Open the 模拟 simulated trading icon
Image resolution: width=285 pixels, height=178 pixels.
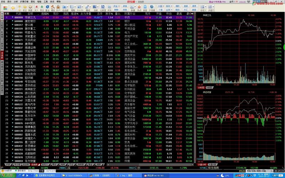click(x=53, y=7)
